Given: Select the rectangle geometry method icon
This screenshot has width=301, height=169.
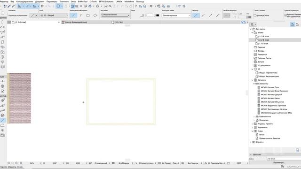Looking at the screenshot, I should (88, 15).
